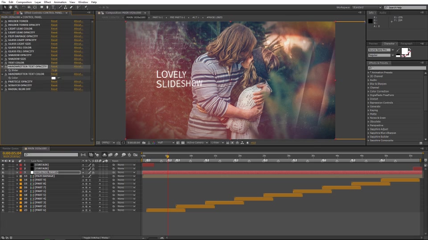
Task: Open the Composition menu
Action: pos(24,2)
